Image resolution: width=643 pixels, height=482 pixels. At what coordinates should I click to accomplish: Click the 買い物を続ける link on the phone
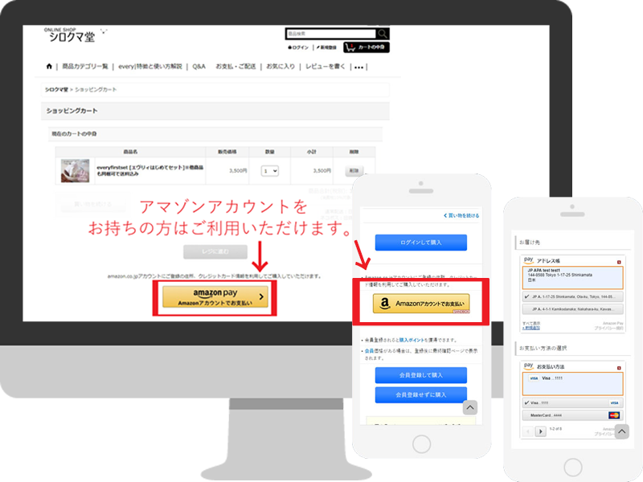(461, 215)
